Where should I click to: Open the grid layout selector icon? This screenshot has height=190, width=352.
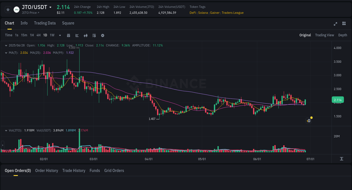click(x=344, y=24)
